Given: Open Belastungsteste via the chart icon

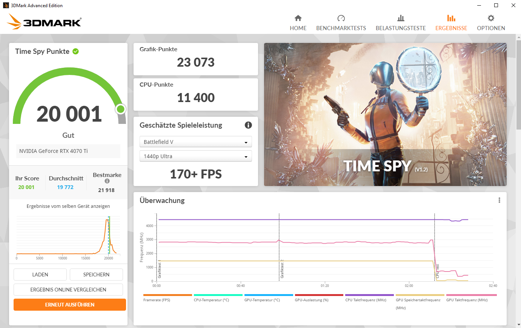Looking at the screenshot, I should pos(400,17).
